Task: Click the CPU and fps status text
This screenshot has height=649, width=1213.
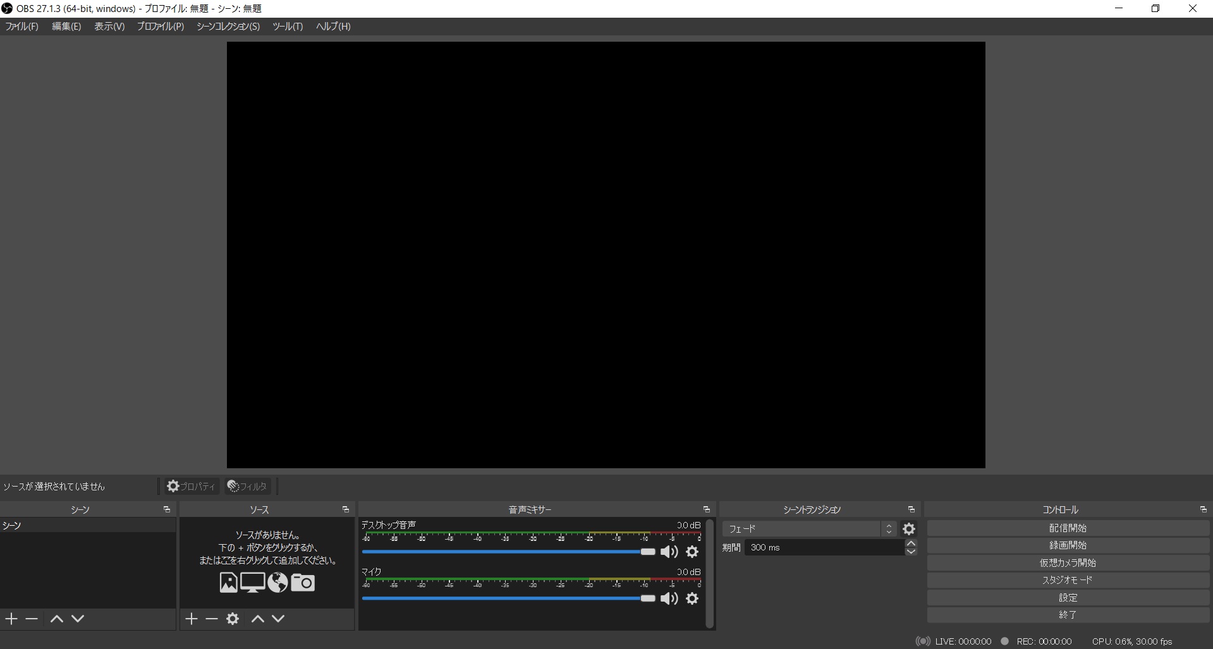Action: (x=1132, y=641)
